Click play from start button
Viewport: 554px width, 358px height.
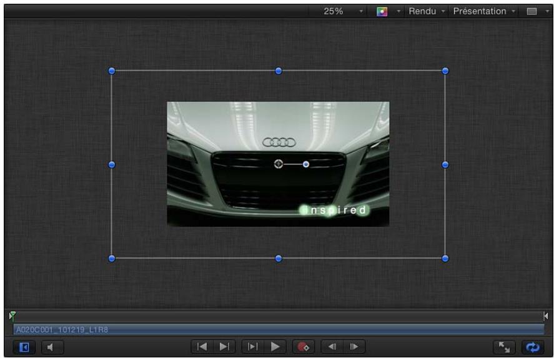click(252, 347)
